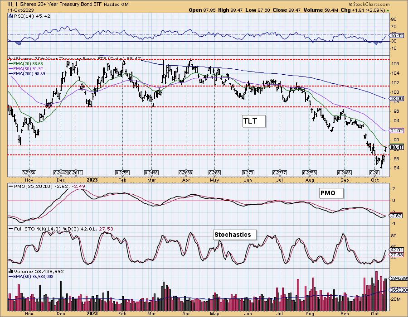Screen dimensions: 408x317
Task: Click the 27.53 stochastic value tag
Action: (x=397, y=255)
